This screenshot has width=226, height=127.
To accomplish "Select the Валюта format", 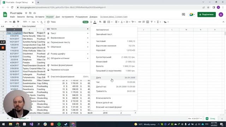I will coord(114,66).
